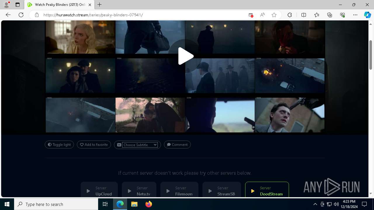Open Windows Start menu
374x210 pixels.
pyautogui.click(x=7, y=204)
